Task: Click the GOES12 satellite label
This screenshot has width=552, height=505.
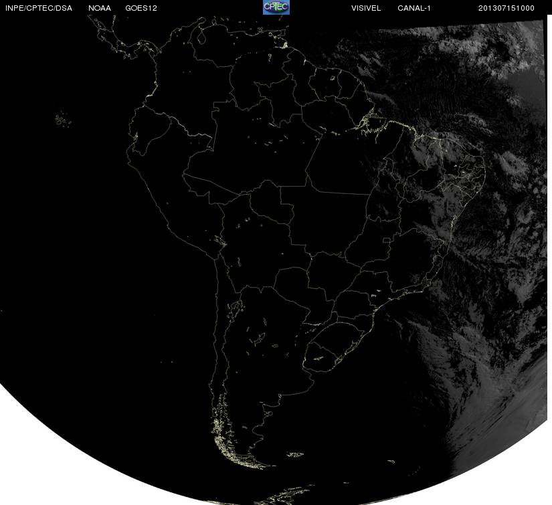Action: [141, 8]
